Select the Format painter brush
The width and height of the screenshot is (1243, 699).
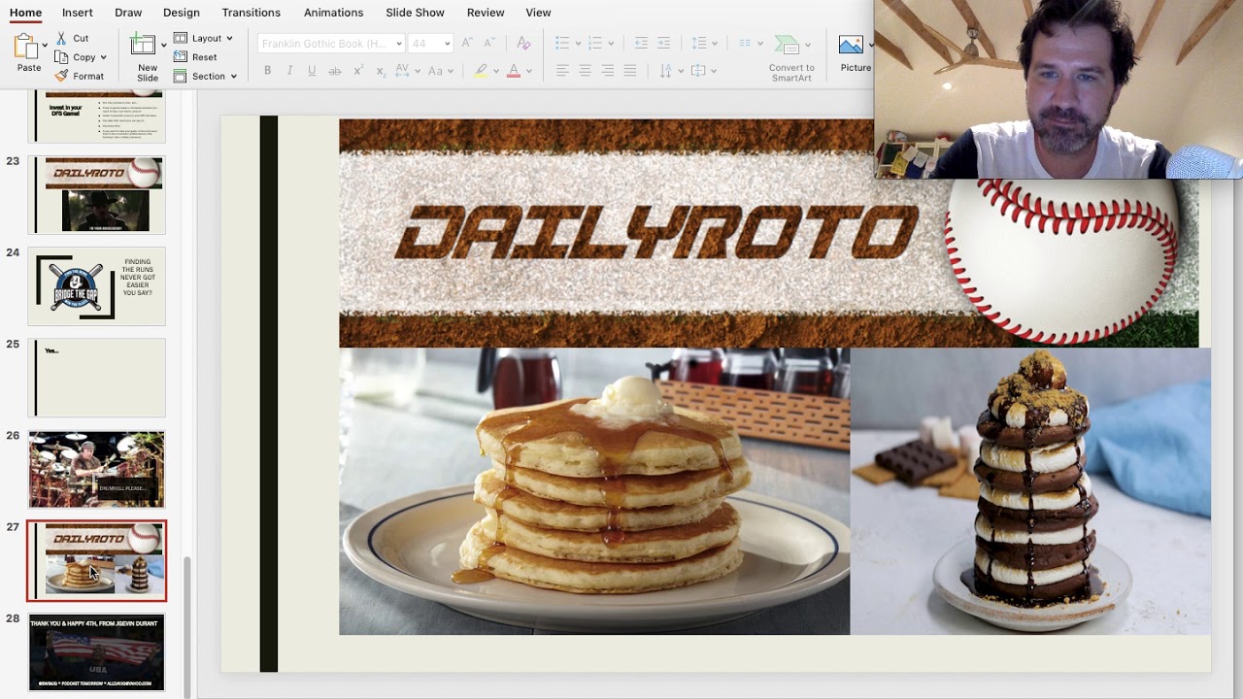(x=62, y=76)
